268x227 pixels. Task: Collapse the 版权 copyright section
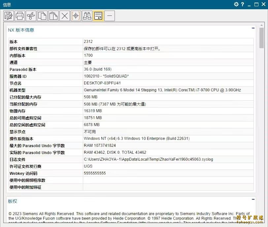click(253, 199)
